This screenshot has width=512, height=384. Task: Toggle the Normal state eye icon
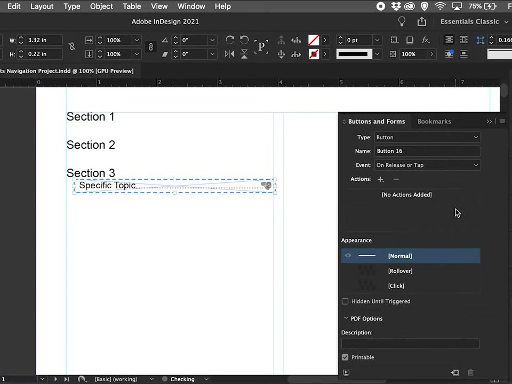click(348, 256)
